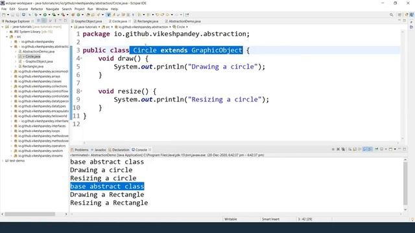The height and width of the screenshot is (233, 415).
Task: Expand the test-demo project
Action: click(x=3, y=161)
